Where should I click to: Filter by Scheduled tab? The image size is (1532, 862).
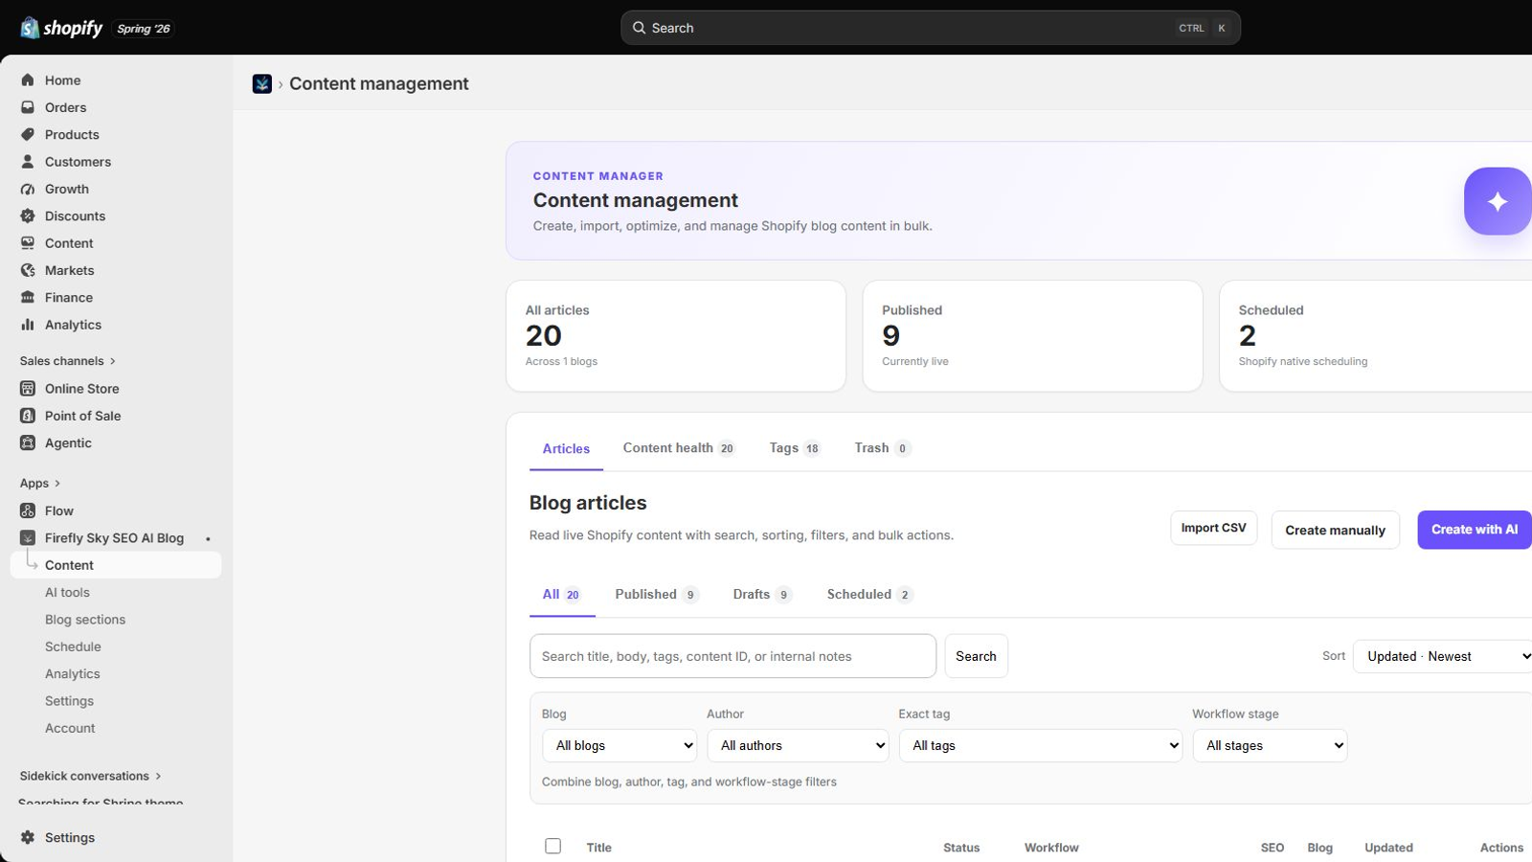[870, 595]
